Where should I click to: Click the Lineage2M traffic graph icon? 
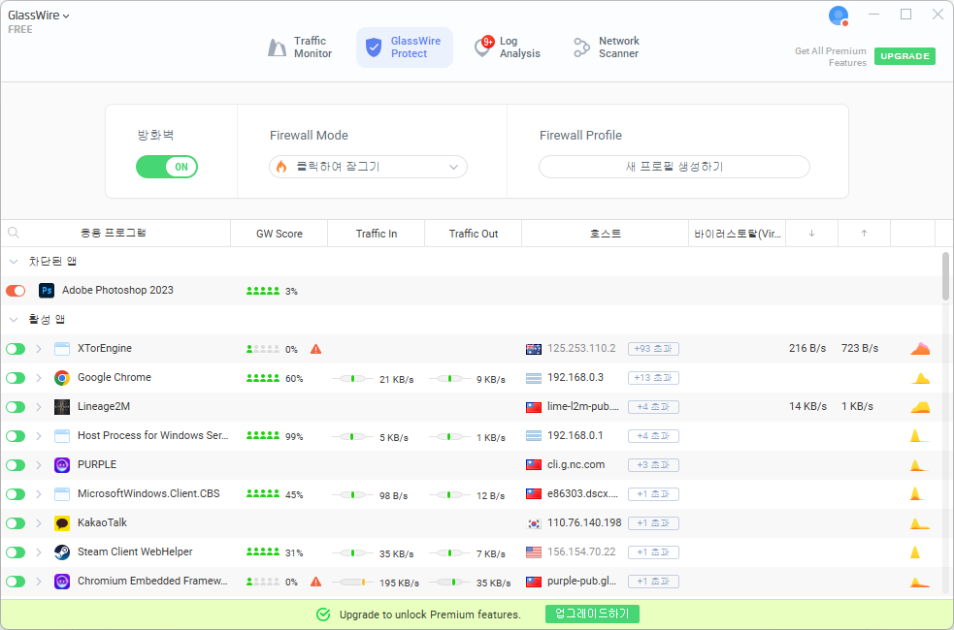click(x=920, y=406)
